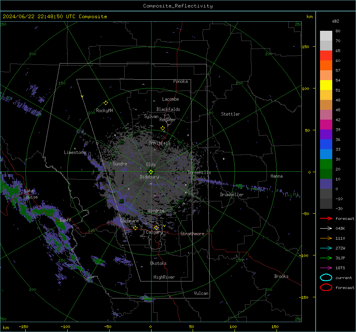This screenshot has width=356, height=332.
Task: Click the Limestone label
Action: (75, 152)
